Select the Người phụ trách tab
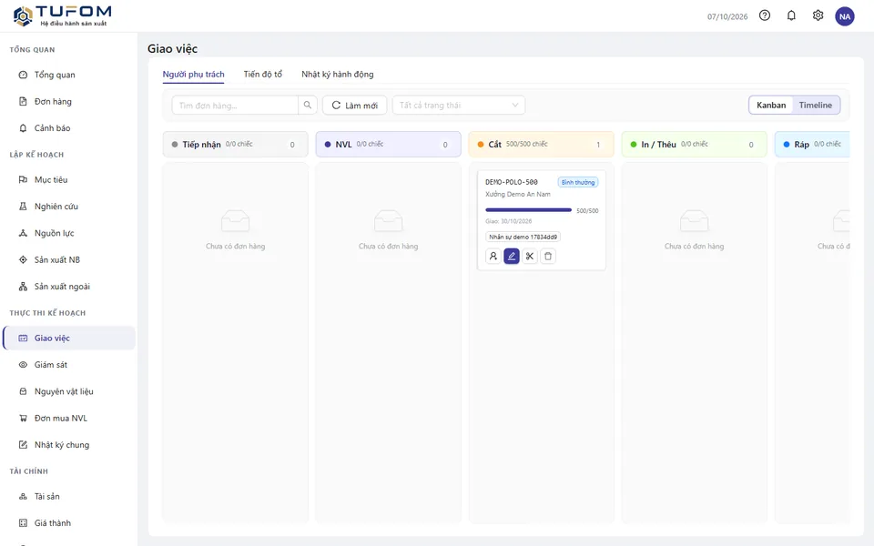Screen dimensions: 874x546 [193, 74]
